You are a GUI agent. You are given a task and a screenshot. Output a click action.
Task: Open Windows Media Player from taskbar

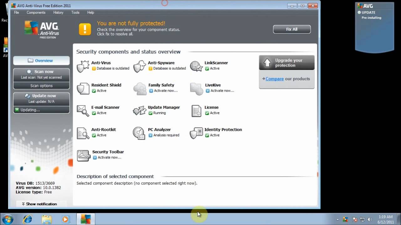[65, 219]
